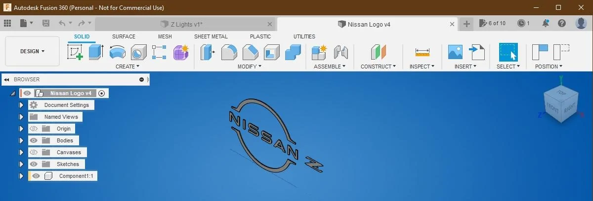Select the Chamfer tool
The image size is (593, 201).
(251, 52)
